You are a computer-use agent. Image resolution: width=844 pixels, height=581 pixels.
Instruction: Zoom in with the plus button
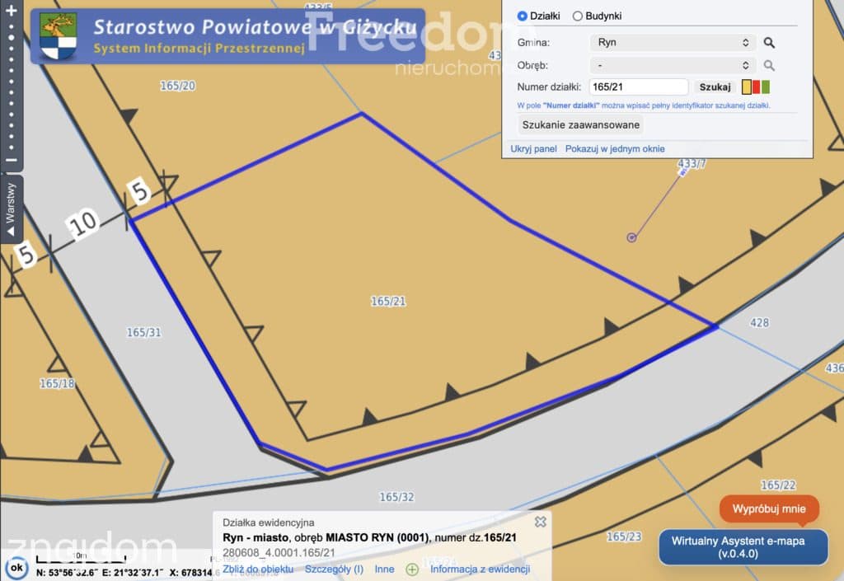pos(12,10)
